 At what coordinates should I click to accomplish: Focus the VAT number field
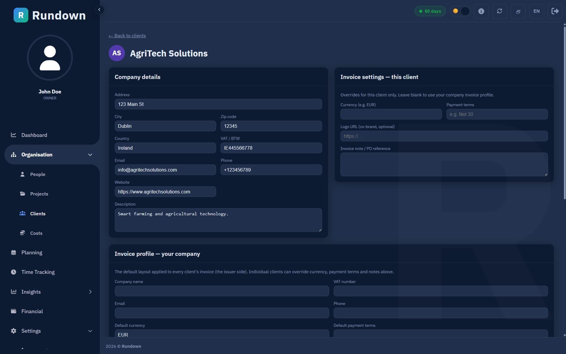[x=441, y=291]
